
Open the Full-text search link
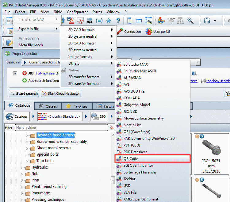[48, 73]
